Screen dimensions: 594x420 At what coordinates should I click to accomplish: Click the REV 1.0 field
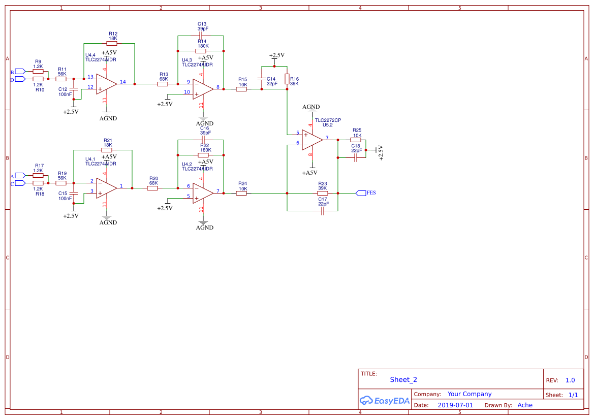coord(569,380)
